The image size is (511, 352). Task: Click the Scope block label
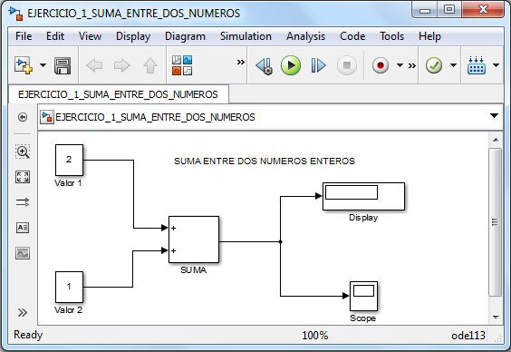click(x=362, y=318)
